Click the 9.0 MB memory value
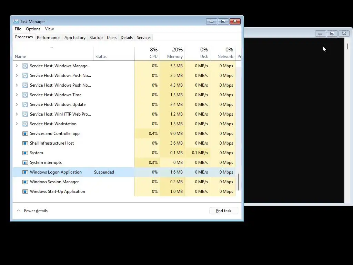The image size is (353, 265). (176, 134)
